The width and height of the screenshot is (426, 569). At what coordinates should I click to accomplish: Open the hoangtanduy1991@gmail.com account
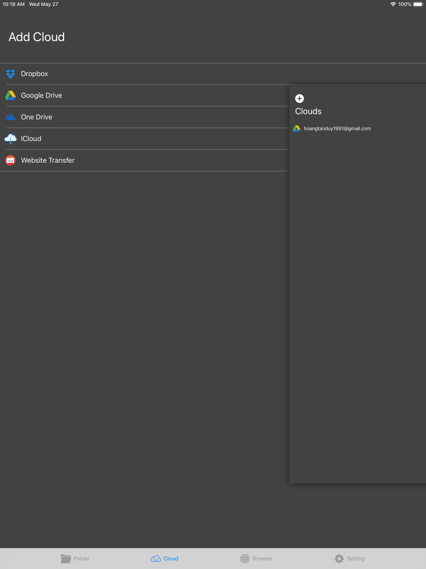pyautogui.click(x=337, y=128)
